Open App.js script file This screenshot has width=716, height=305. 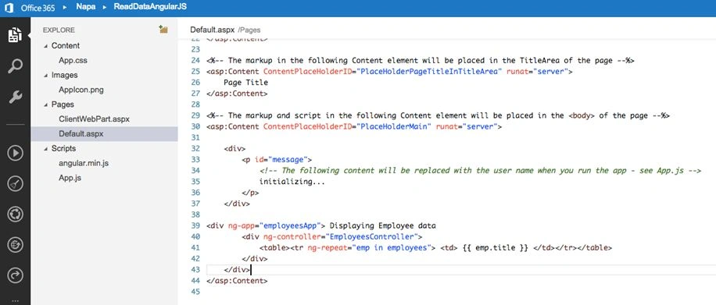(x=70, y=178)
